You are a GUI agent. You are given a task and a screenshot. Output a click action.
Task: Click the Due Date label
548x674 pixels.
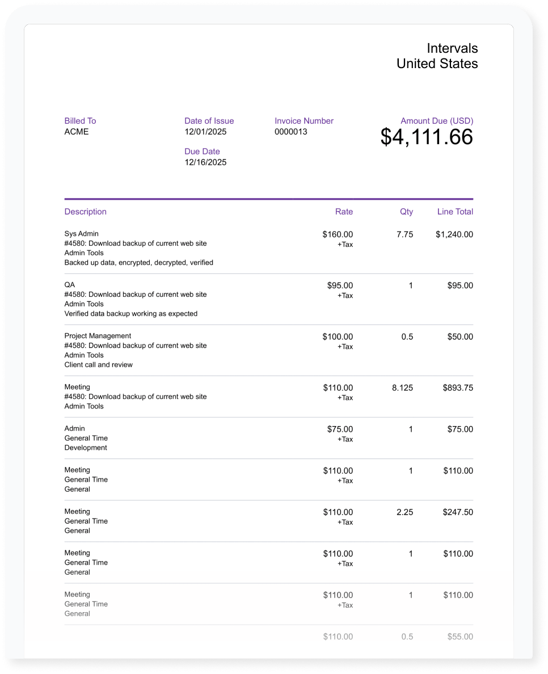tap(202, 151)
